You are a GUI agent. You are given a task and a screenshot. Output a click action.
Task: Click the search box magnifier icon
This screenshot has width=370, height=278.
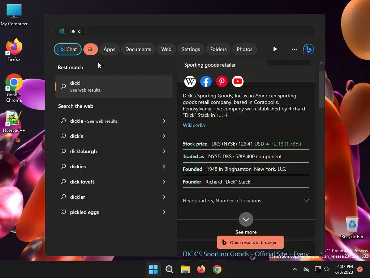click(x=62, y=31)
